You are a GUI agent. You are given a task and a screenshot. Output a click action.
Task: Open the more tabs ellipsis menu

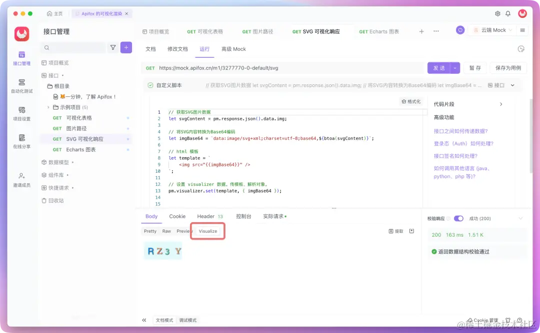point(436,31)
